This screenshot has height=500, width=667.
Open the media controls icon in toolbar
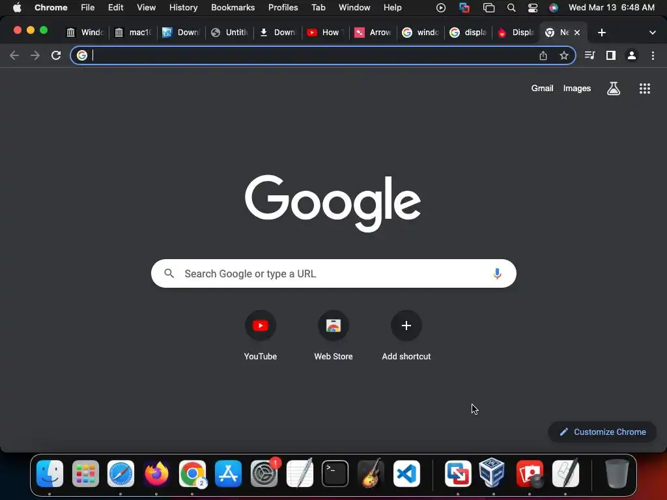[x=589, y=55]
